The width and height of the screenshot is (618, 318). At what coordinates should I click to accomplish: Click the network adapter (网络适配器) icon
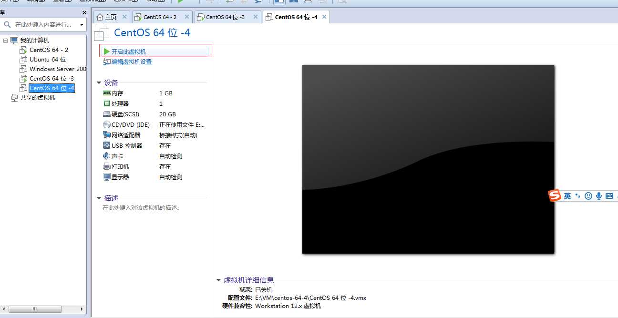(107, 135)
